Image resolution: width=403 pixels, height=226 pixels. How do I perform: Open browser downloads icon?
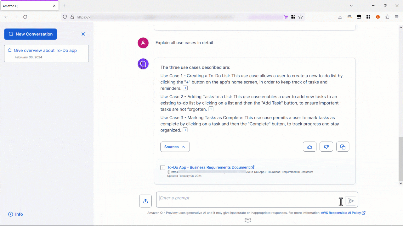click(340, 17)
